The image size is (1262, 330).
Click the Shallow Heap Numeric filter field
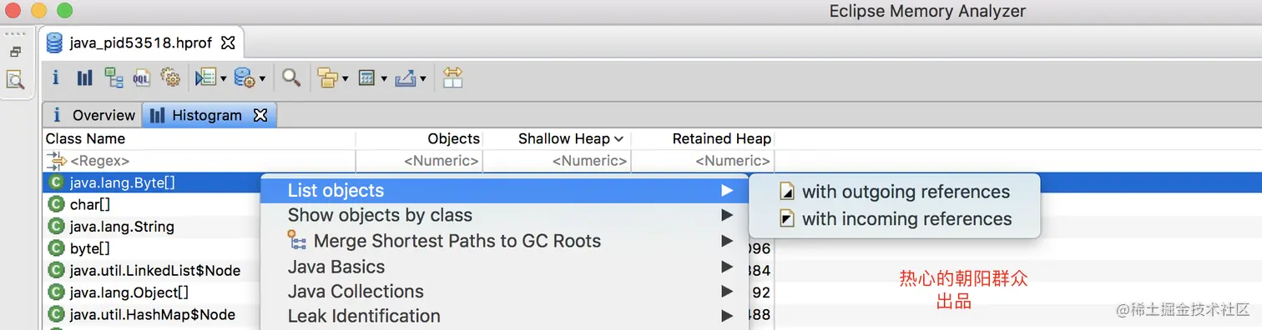point(558,160)
